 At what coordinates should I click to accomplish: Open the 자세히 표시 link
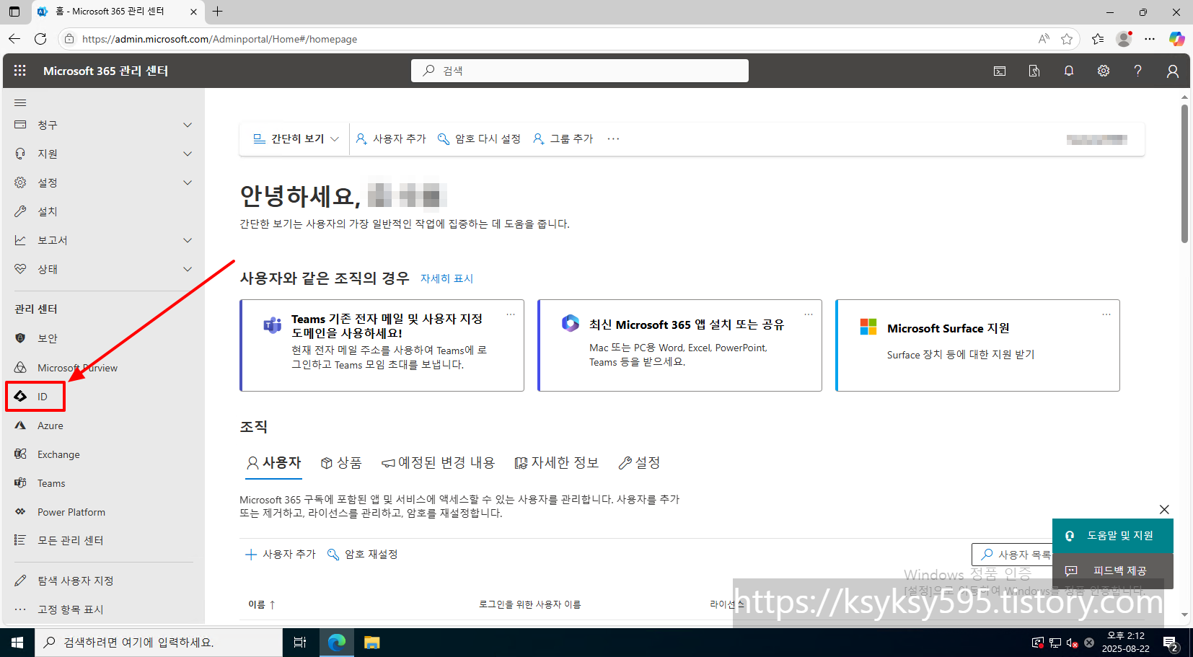[446, 278]
